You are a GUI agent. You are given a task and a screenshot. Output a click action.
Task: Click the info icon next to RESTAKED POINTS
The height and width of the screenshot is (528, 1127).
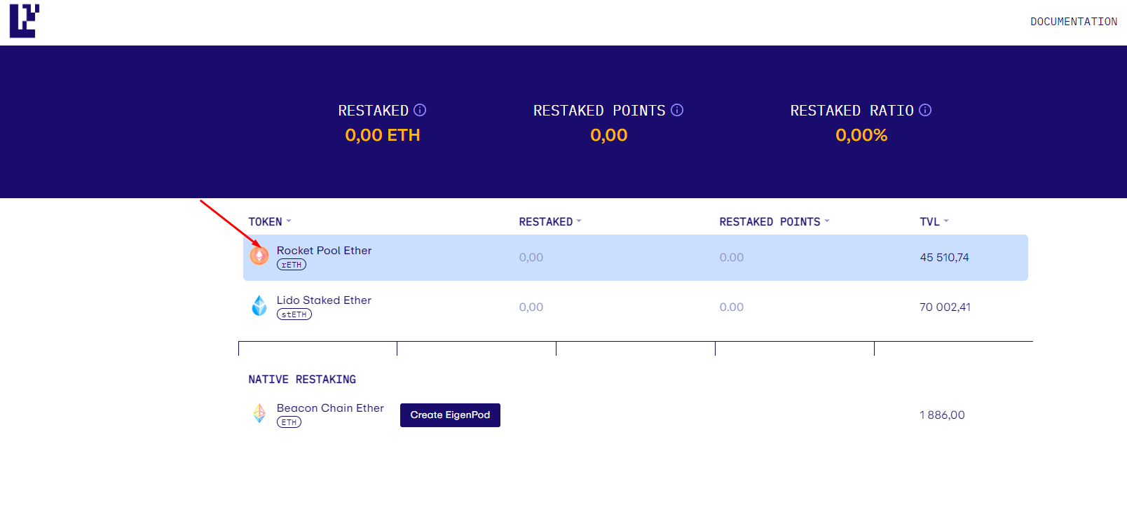point(677,110)
